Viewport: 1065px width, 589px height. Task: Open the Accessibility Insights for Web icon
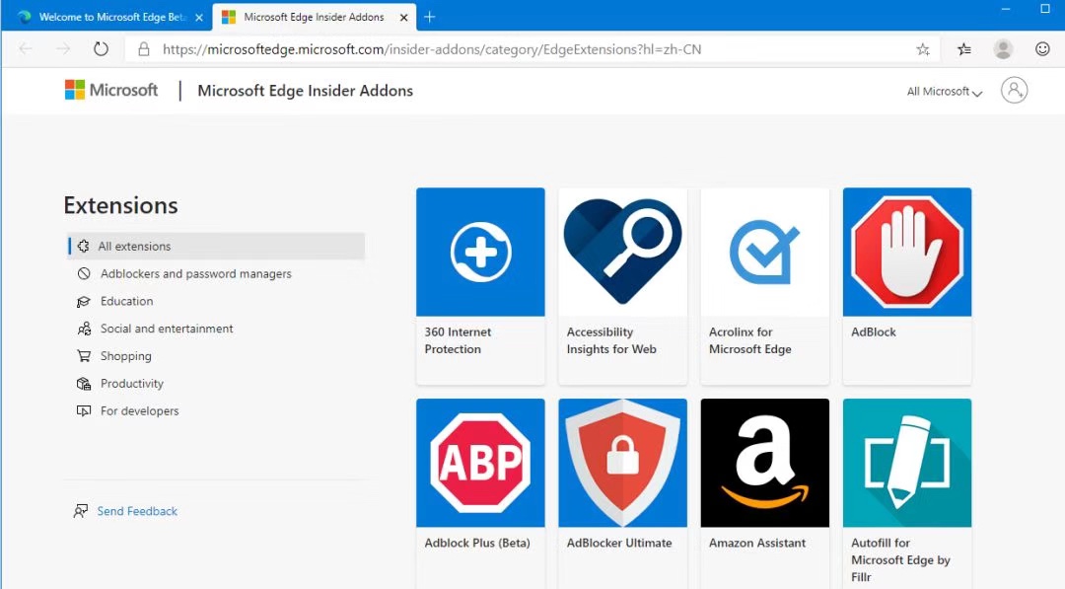[623, 252]
